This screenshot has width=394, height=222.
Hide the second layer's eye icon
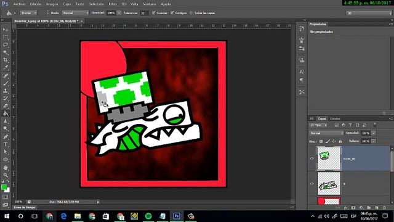coord(312,184)
